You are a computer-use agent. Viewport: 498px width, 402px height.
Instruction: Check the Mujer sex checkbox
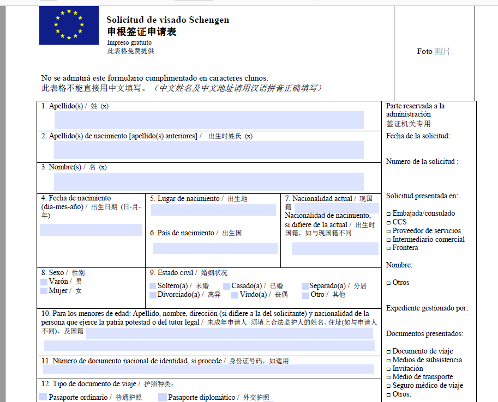44,291
